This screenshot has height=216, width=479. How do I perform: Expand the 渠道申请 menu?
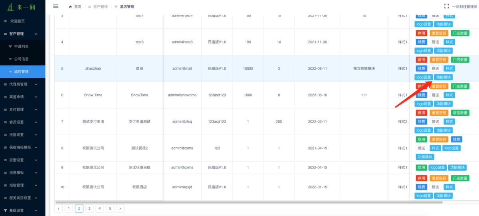click(x=23, y=97)
